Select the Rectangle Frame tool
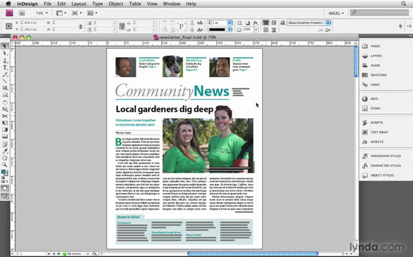413x257 pixels. pyautogui.click(x=5, y=88)
